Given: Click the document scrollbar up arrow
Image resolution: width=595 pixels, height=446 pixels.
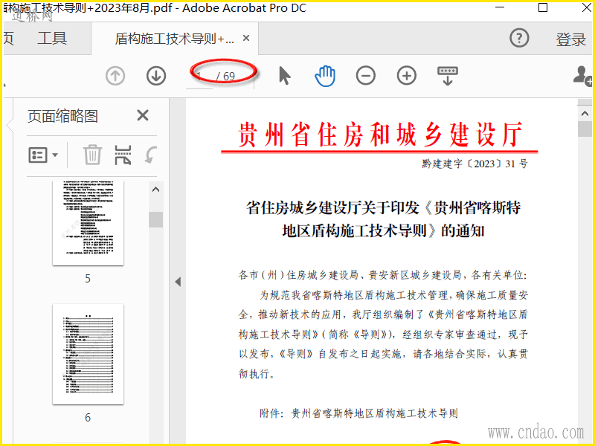Looking at the screenshot, I should pos(585,113).
